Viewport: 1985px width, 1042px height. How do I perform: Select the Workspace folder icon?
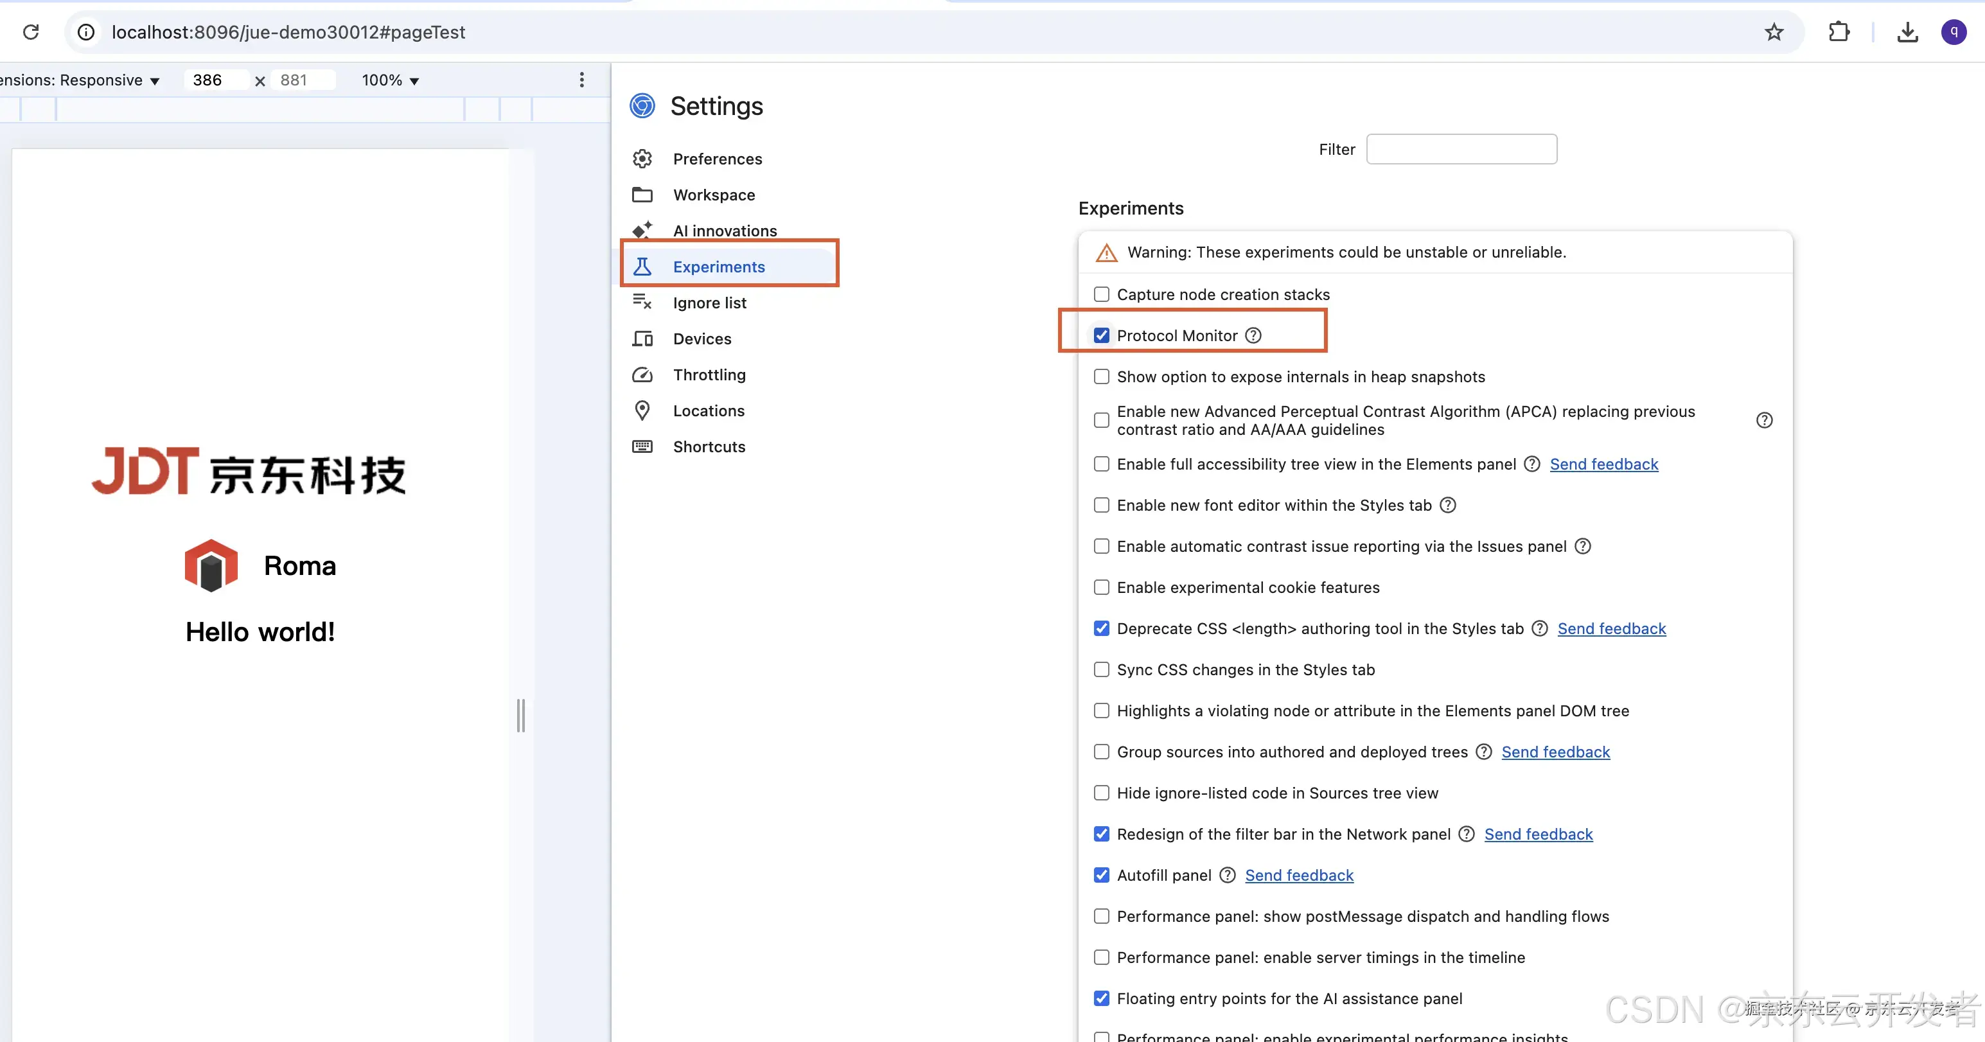[x=642, y=194]
